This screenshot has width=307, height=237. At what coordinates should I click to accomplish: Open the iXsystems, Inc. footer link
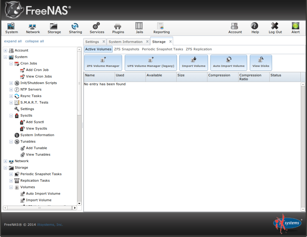(x=50, y=224)
